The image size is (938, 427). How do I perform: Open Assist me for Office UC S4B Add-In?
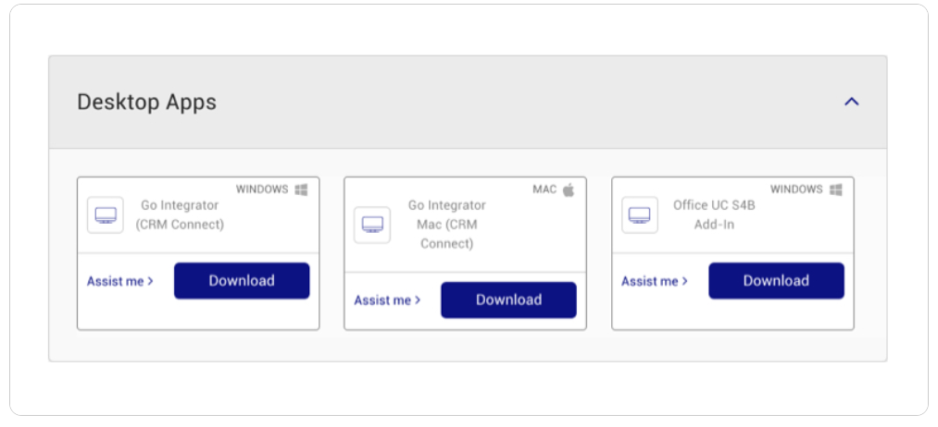click(x=655, y=281)
